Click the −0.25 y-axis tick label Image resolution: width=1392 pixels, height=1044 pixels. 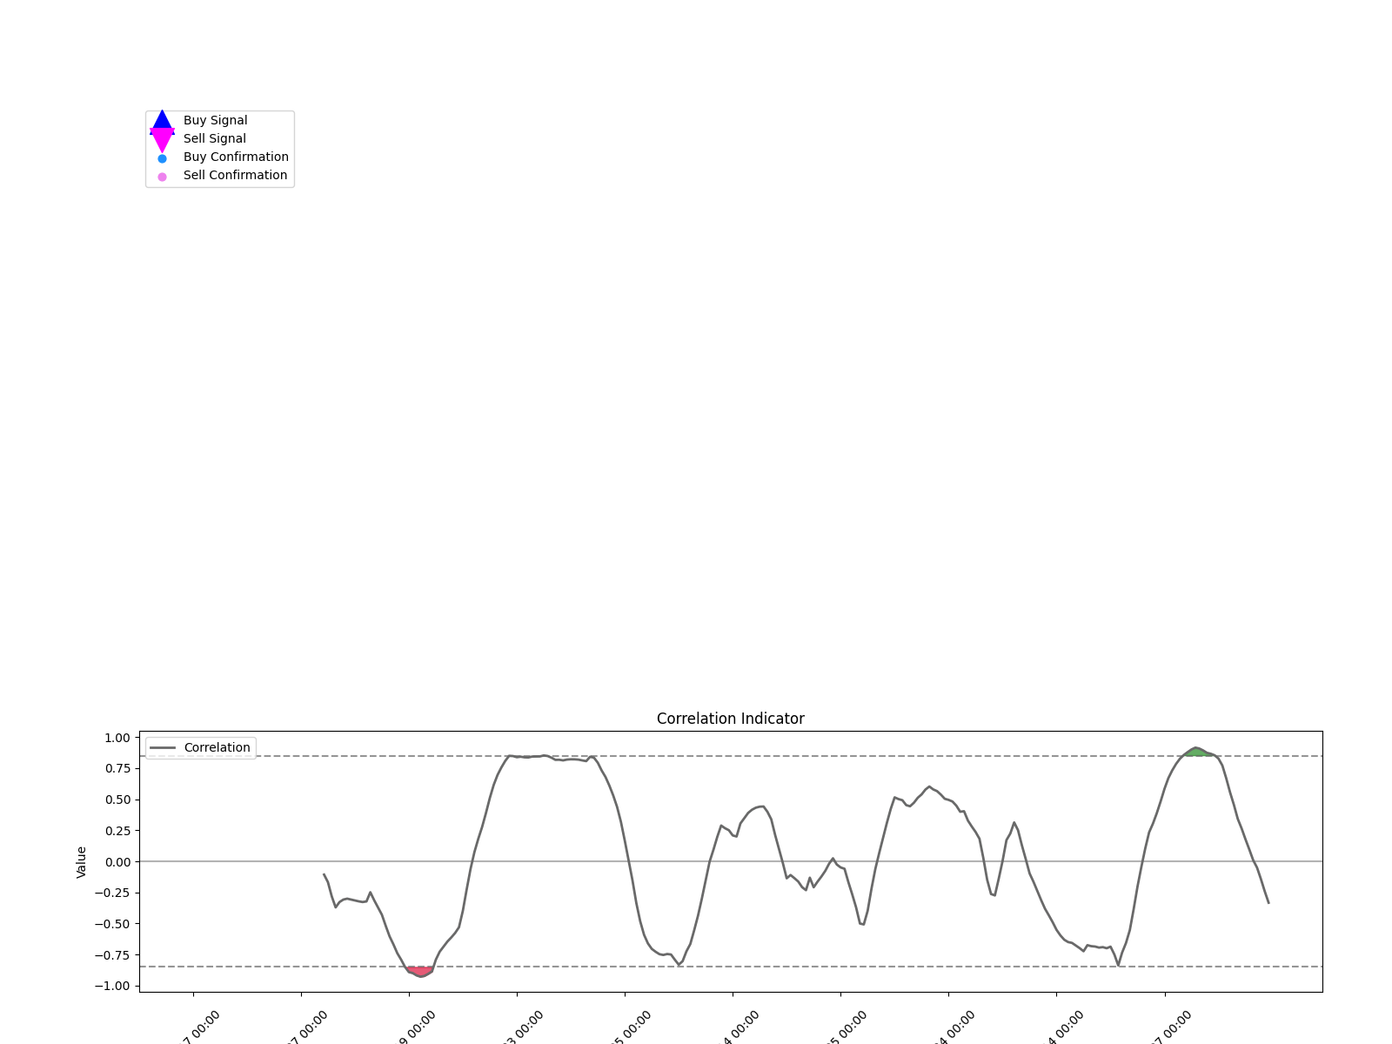coord(114,893)
